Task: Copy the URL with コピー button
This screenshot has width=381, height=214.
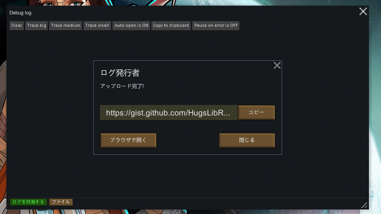Action: (256, 112)
